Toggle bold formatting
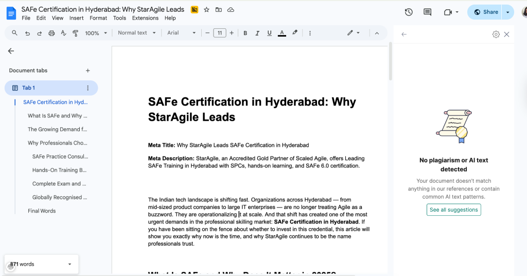The height and width of the screenshot is (276, 527). pyautogui.click(x=245, y=33)
